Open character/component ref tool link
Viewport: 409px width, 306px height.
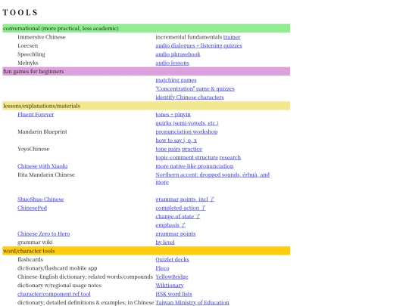coord(54,294)
